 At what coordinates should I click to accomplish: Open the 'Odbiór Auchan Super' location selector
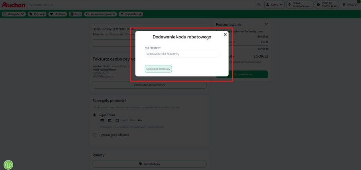coord(301,4)
